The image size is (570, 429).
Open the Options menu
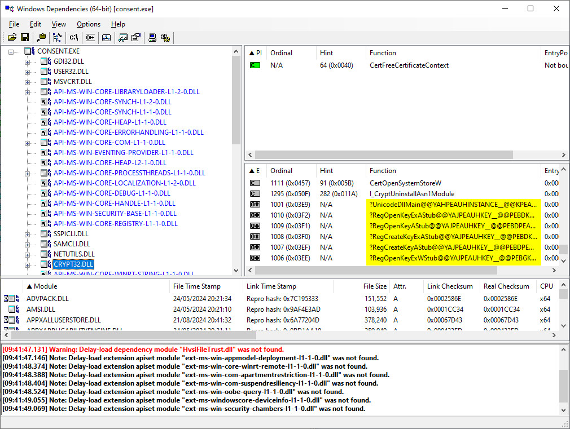pyautogui.click(x=89, y=24)
